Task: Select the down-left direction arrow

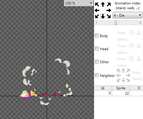Action: (x=97, y=16)
